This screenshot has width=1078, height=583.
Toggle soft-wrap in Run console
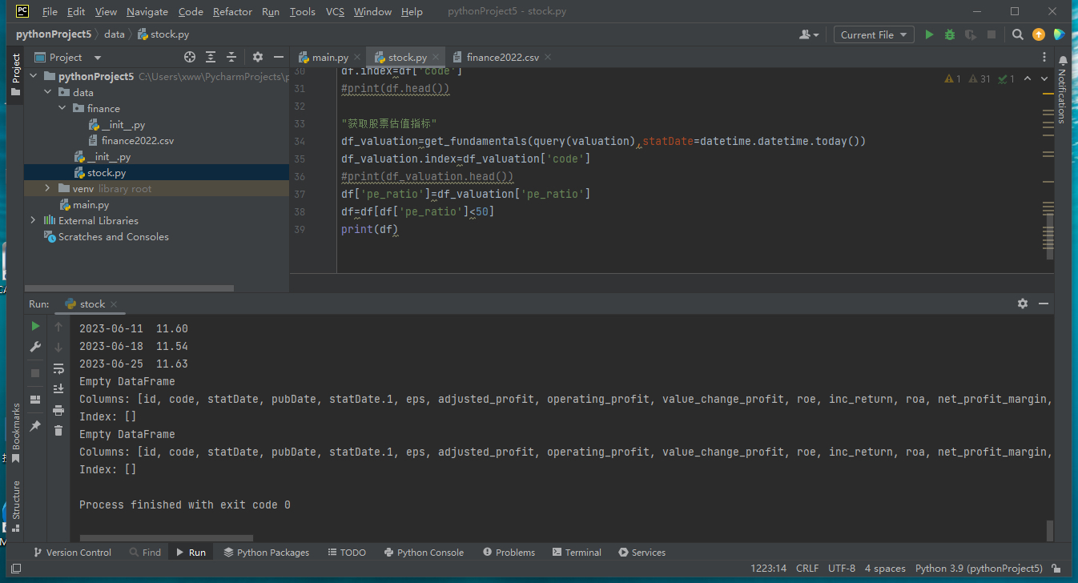tap(58, 368)
